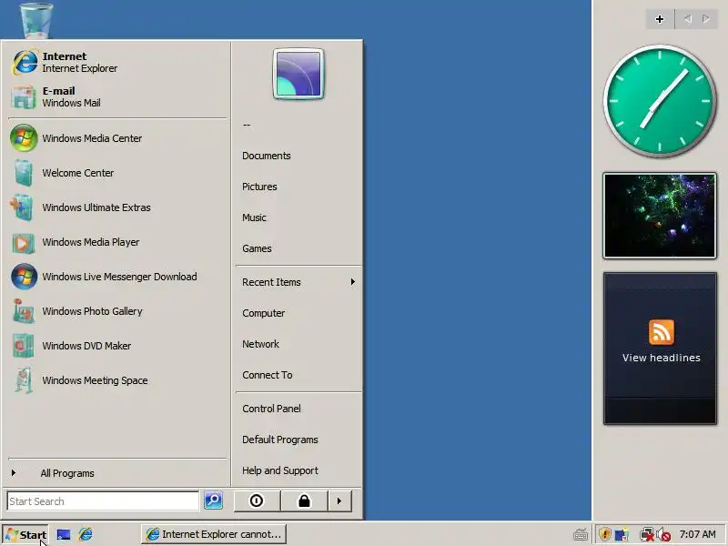The image size is (728, 546).
Task: Open Windows DVD Maker icon
Action: click(24, 346)
